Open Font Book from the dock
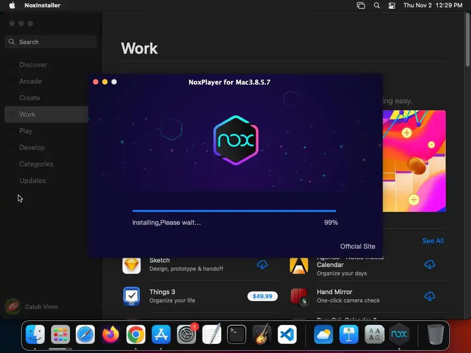The height and width of the screenshot is (353, 471). click(x=374, y=334)
